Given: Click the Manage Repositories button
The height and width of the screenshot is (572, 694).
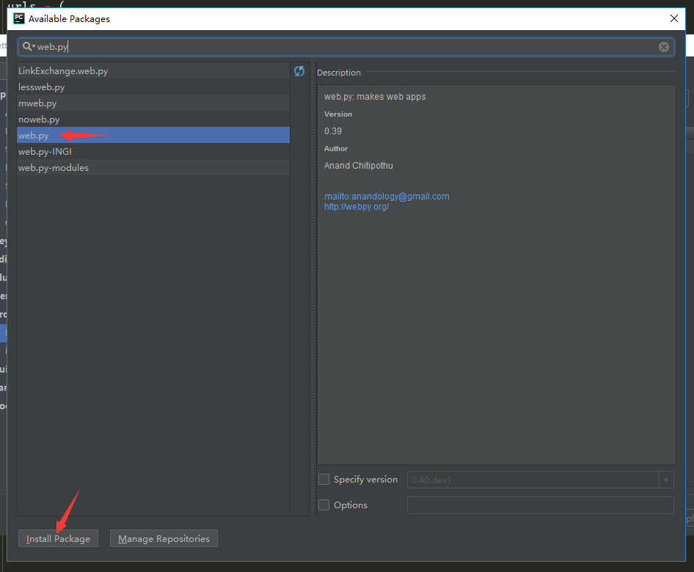Looking at the screenshot, I should tap(164, 538).
